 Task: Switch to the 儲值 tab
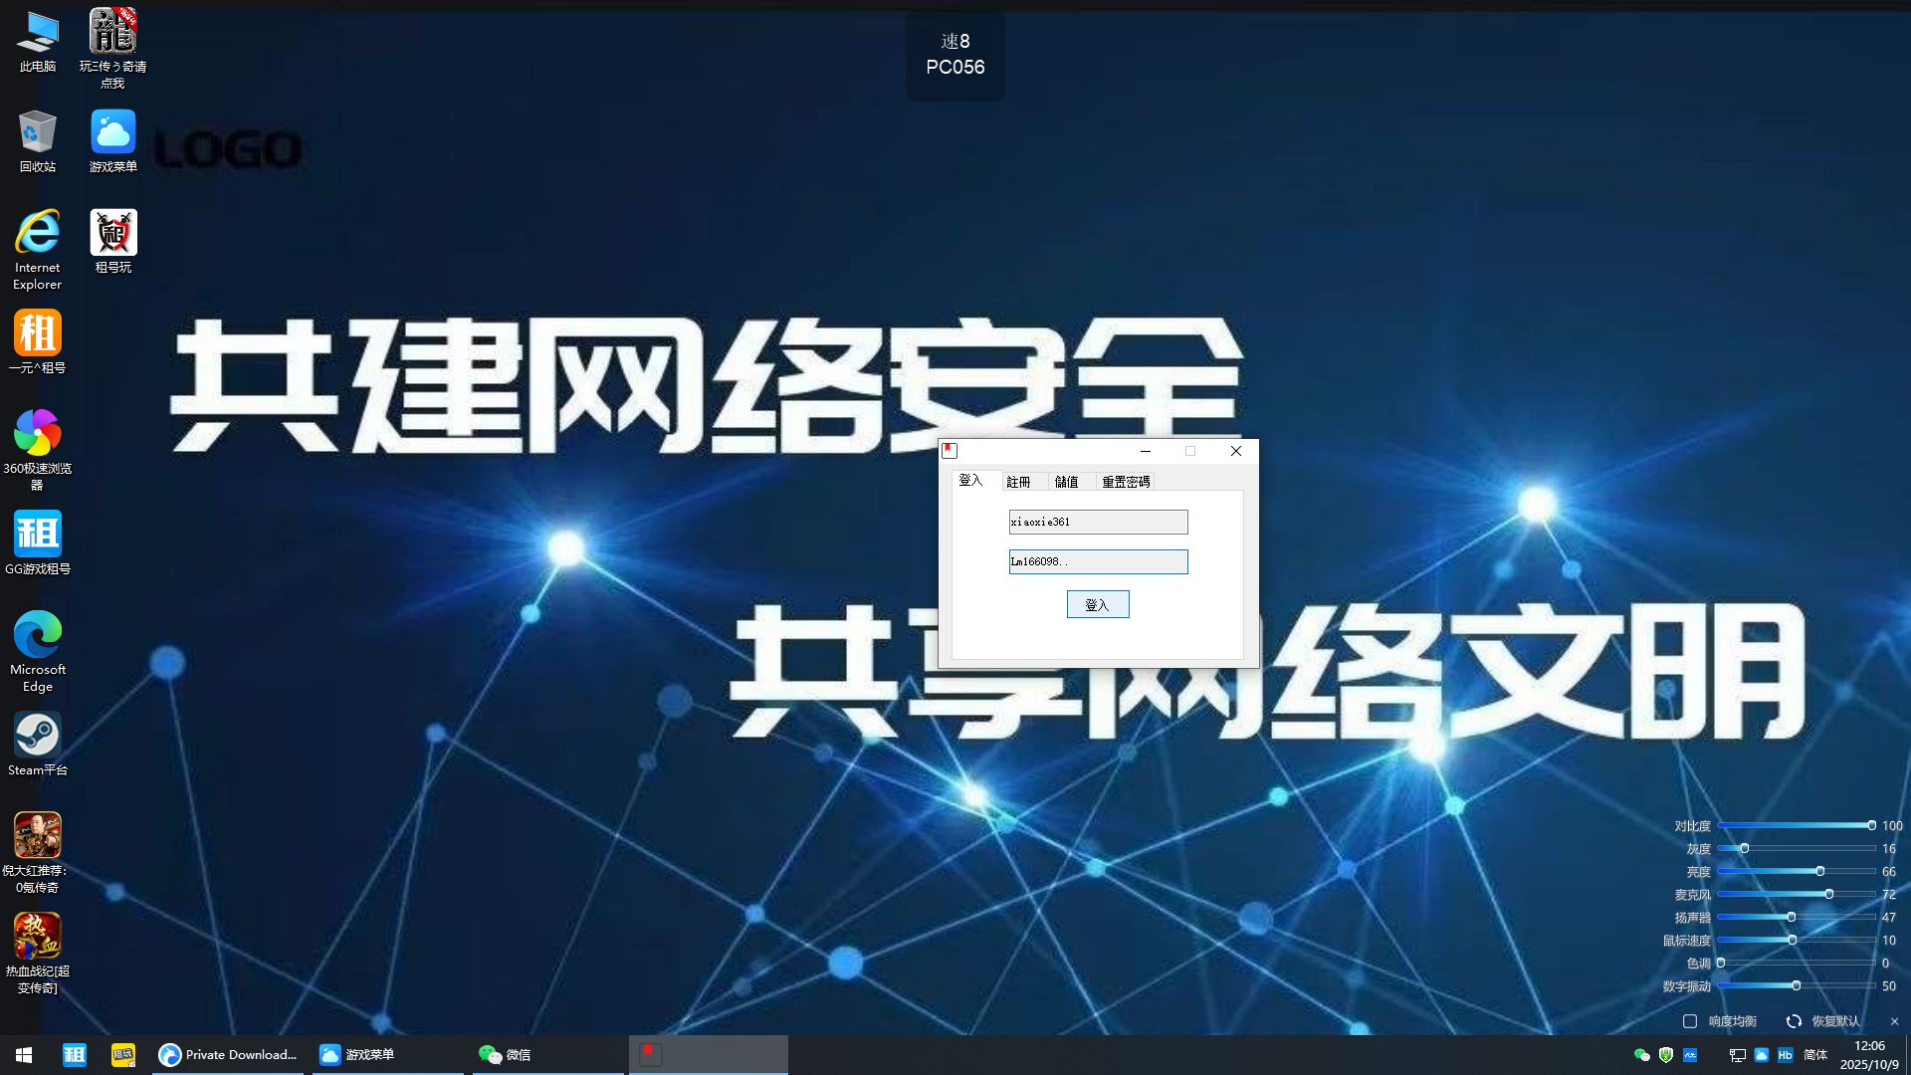(1066, 482)
